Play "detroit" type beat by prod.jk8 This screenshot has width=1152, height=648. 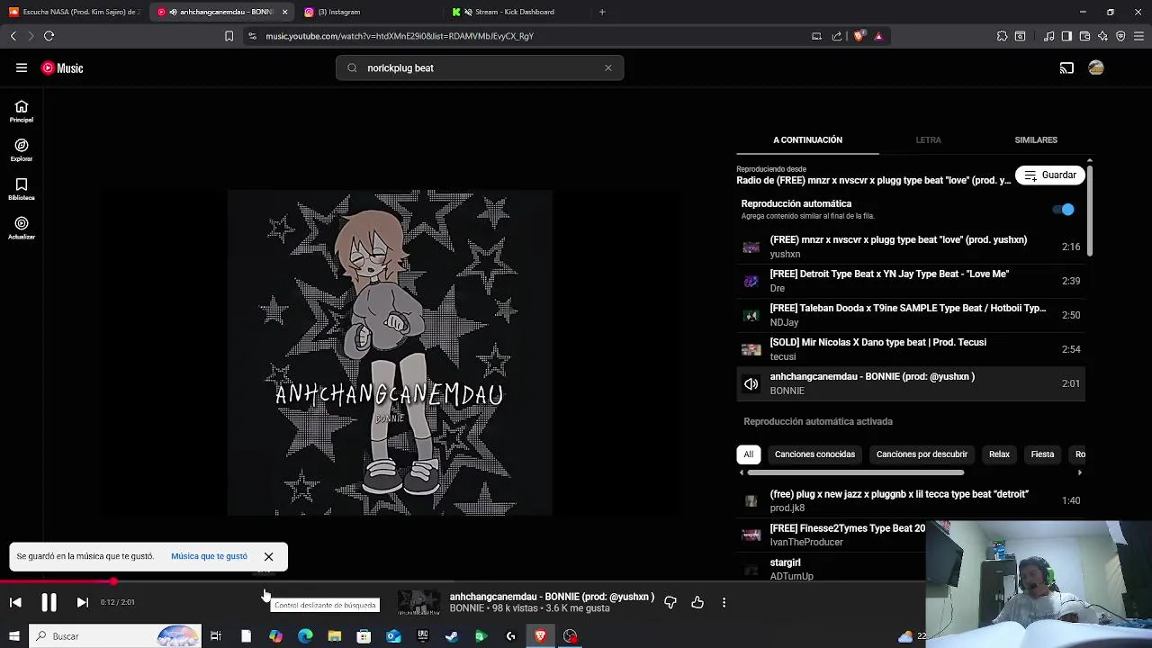tap(910, 500)
